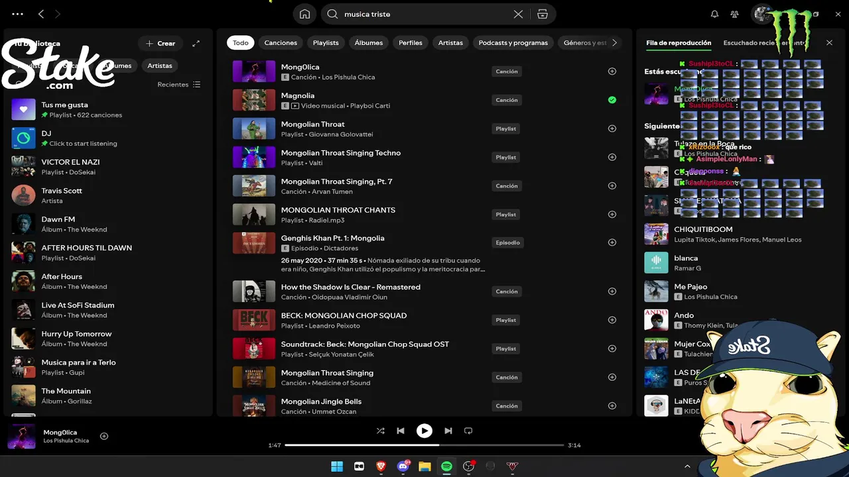Image resolution: width=849 pixels, height=477 pixels.
Task: Filter results by Perfiles
Action: 411,42
